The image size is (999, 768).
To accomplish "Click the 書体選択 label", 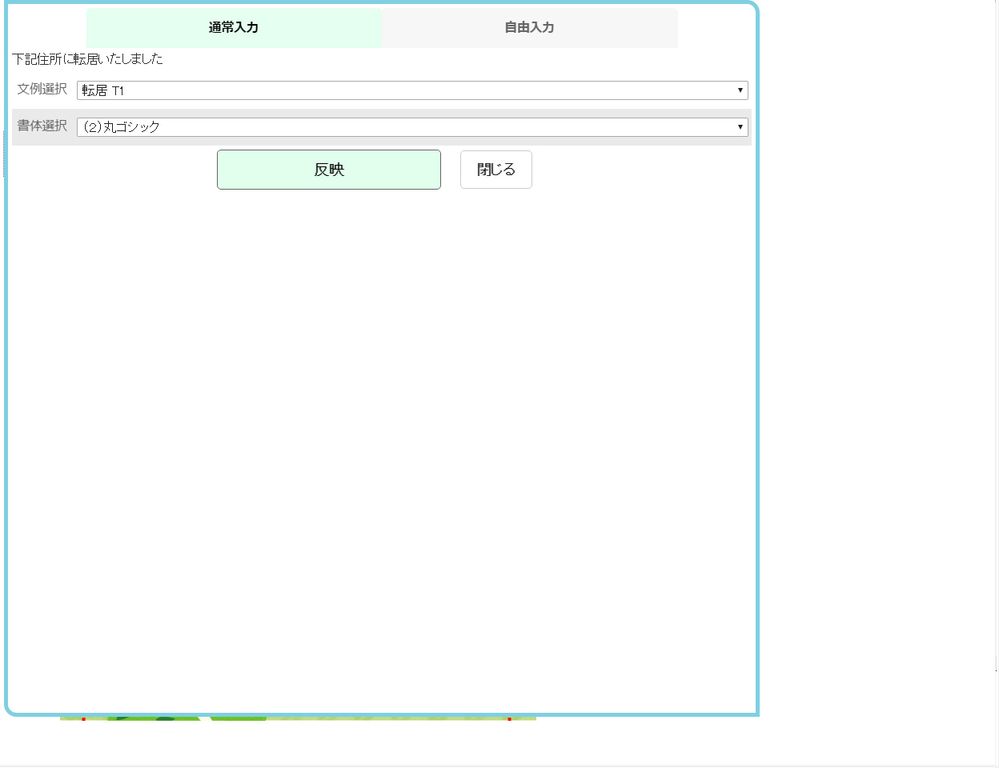I will click(42, 126).
